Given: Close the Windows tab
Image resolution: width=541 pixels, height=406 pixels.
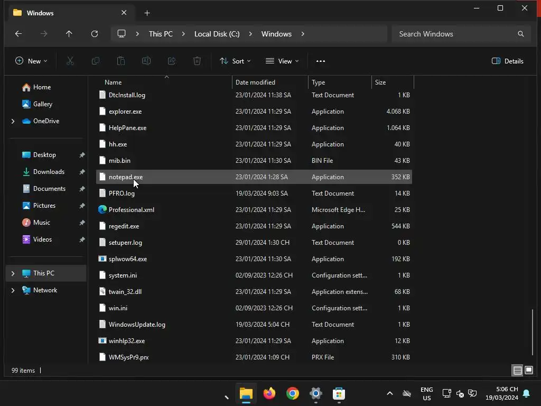Looking at the screenshot, I should pos(124,13).
